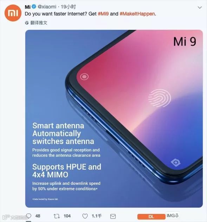Click the envelope direct message icon

113,216
